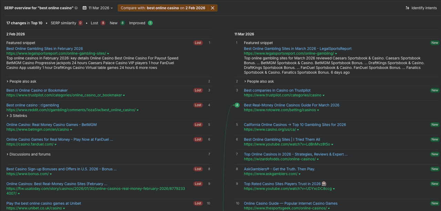Enable the Improved 1 filter chip
Viewport: 441px width, 211px height.
[x=140, y=23]
